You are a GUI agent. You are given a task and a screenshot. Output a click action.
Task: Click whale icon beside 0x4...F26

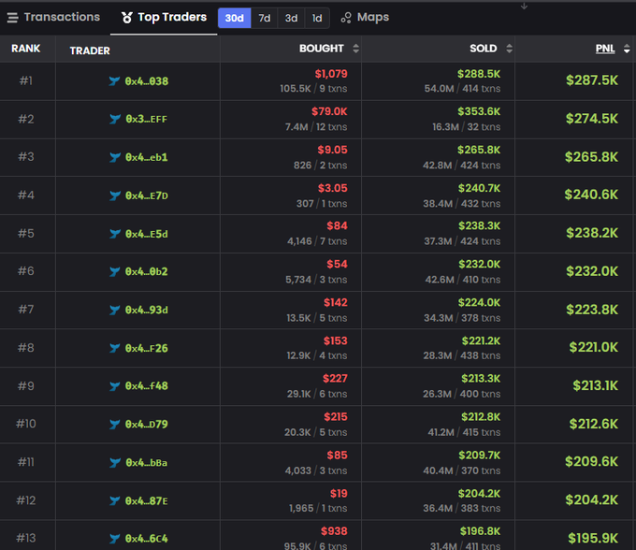tap(115, 348)
